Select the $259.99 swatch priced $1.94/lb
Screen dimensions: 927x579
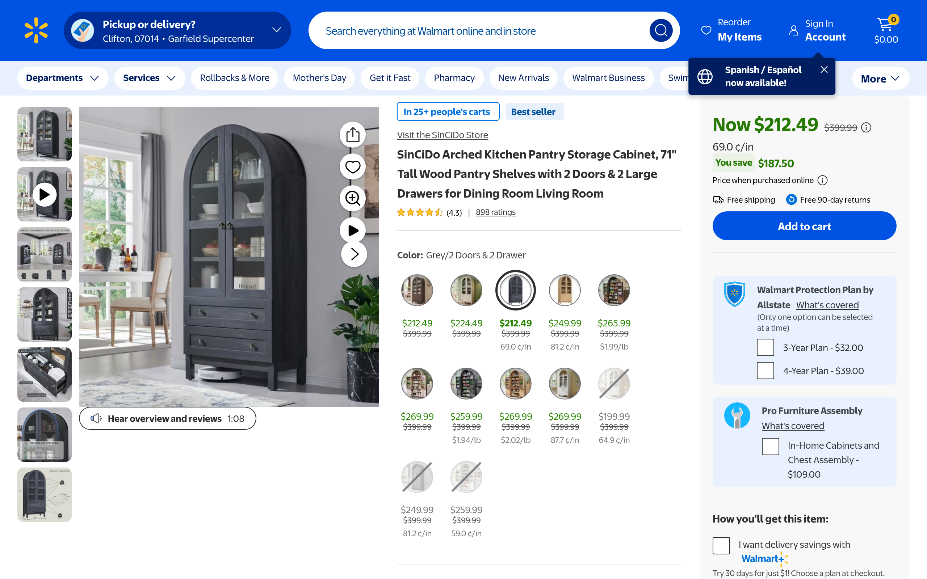click(466, 383)
